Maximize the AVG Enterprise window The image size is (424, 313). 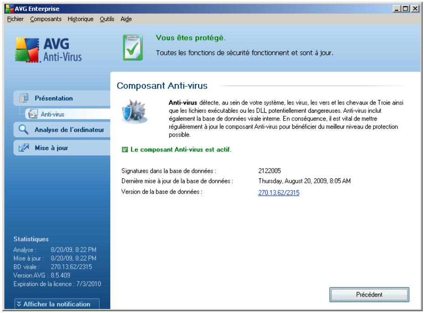(x=405, y=9)
